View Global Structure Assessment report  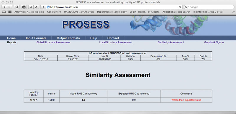tap(53, 42)
